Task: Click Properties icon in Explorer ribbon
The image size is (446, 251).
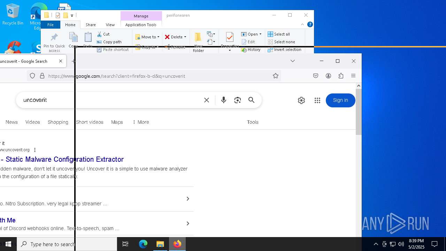Action: pos(230,38)
